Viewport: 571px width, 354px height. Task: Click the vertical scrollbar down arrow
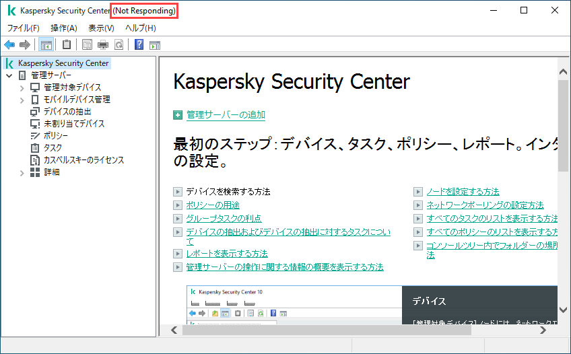[x=563, y=310]
